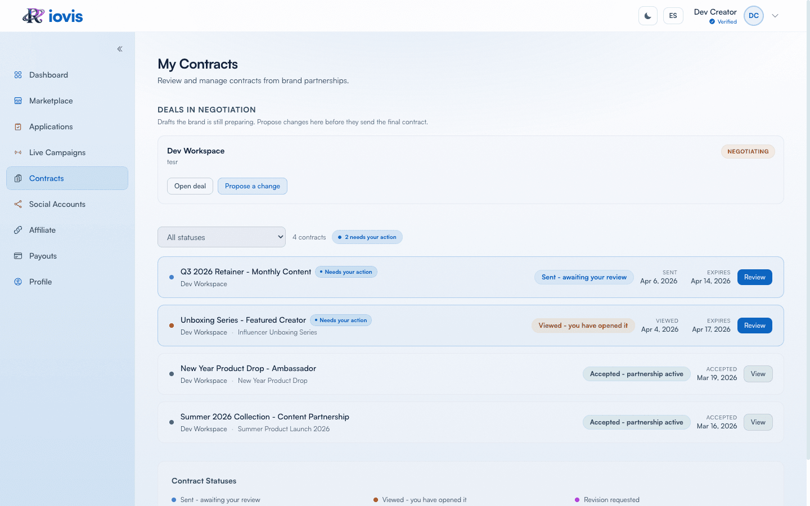The image size is (810, 506).
Task: Toggle dark mode with the moon button
Action: pos(648,16)
